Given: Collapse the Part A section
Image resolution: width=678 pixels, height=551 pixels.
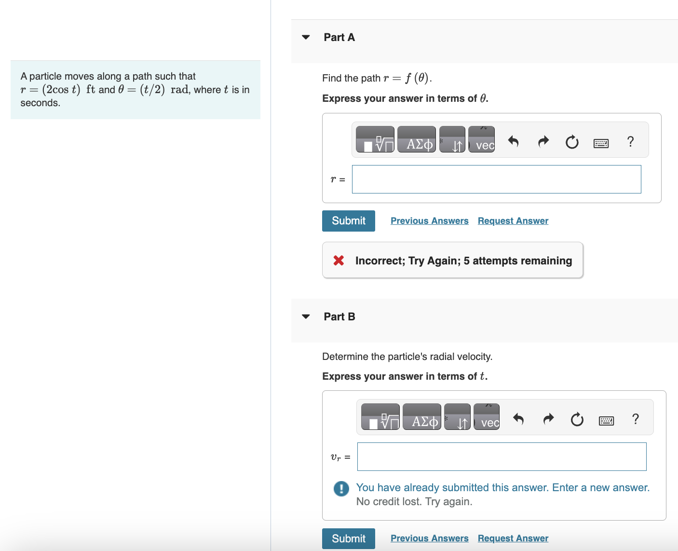Looking at the screenshot, I should (x=306, y=37).
